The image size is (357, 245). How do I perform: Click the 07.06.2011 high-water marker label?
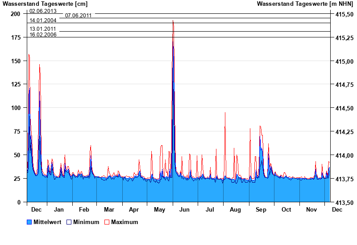78,16
